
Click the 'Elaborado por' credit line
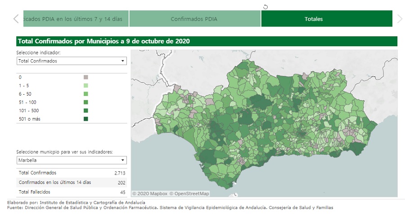point(76,202)
